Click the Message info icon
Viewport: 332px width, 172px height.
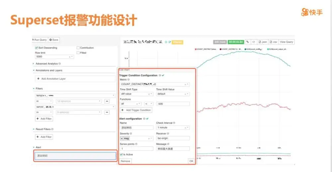[x=168, y=144]
